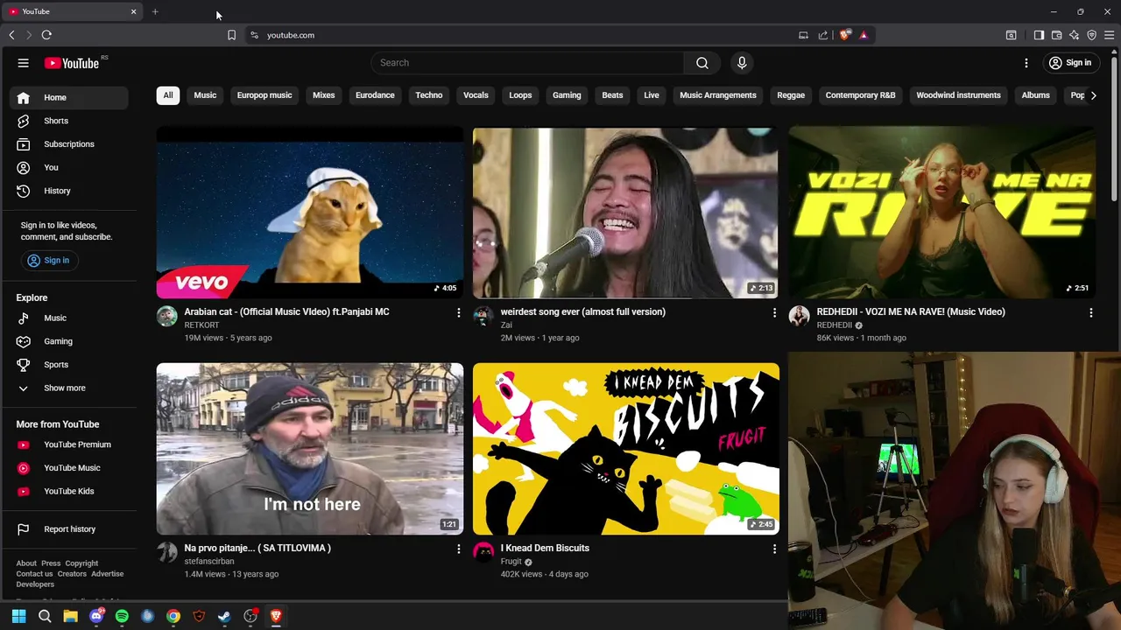Open File Explorer from taskbar
The width and height of the screenshot is (1121, 630).
point(71,616)
